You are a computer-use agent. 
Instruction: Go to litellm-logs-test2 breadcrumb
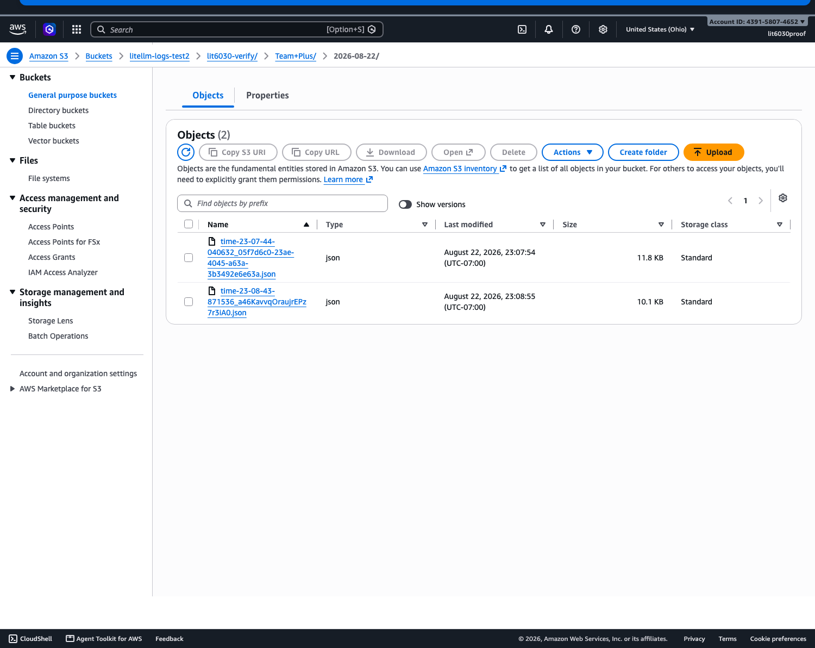(159, 56)
